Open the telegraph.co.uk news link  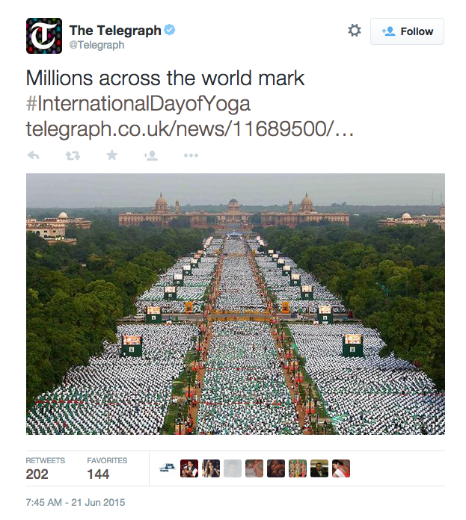pos(189,129)
